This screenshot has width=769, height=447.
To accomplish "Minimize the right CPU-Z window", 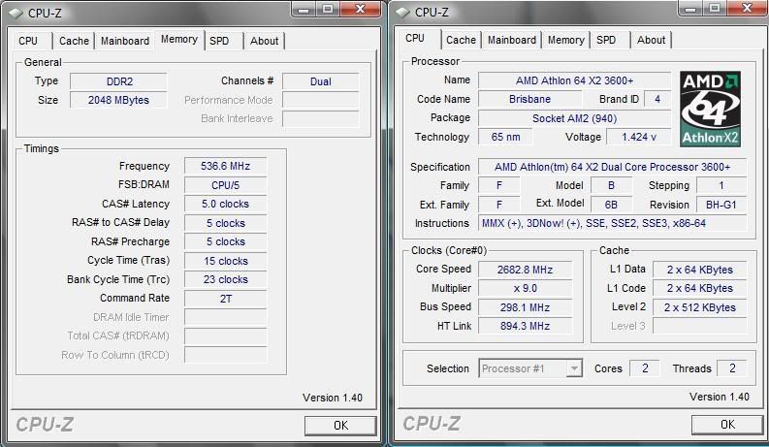I will point(691,9).
